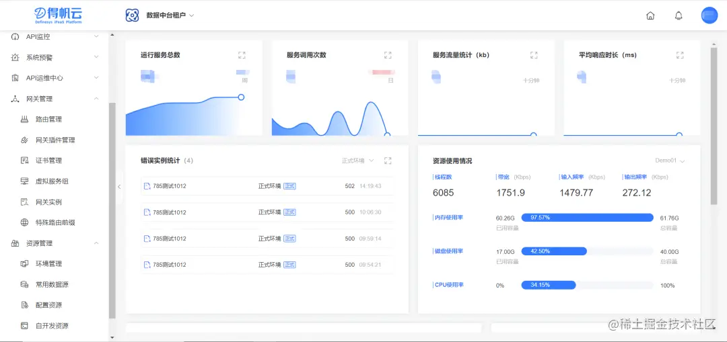Viewport: 727px width, 342px height.
Task: Collapse the 网关管理 menu
Action: pyautogui.click(x=96, y=99)
